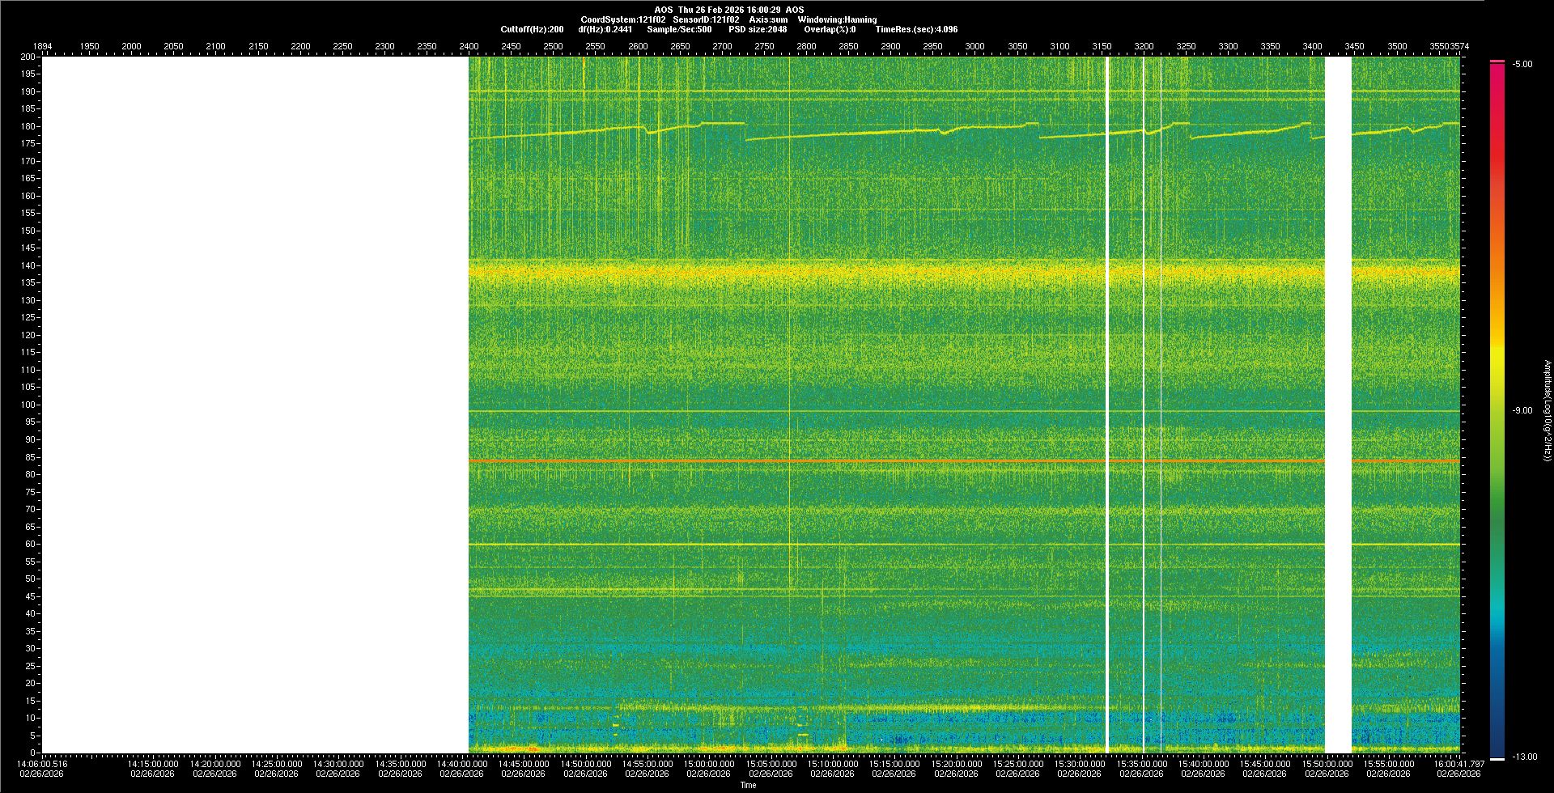Select the Windowing:Hanning header text

[836, 19]
